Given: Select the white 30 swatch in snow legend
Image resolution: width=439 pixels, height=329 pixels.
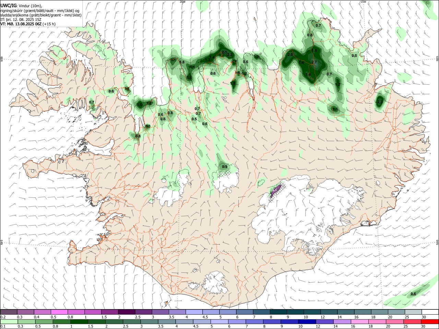Looking at the screenshot, I should pos(429,312).
